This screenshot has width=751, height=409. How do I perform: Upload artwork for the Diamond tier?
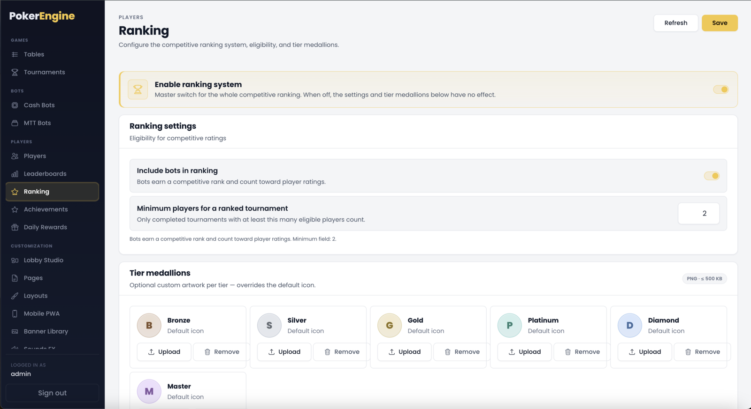[x=644, y=352]
